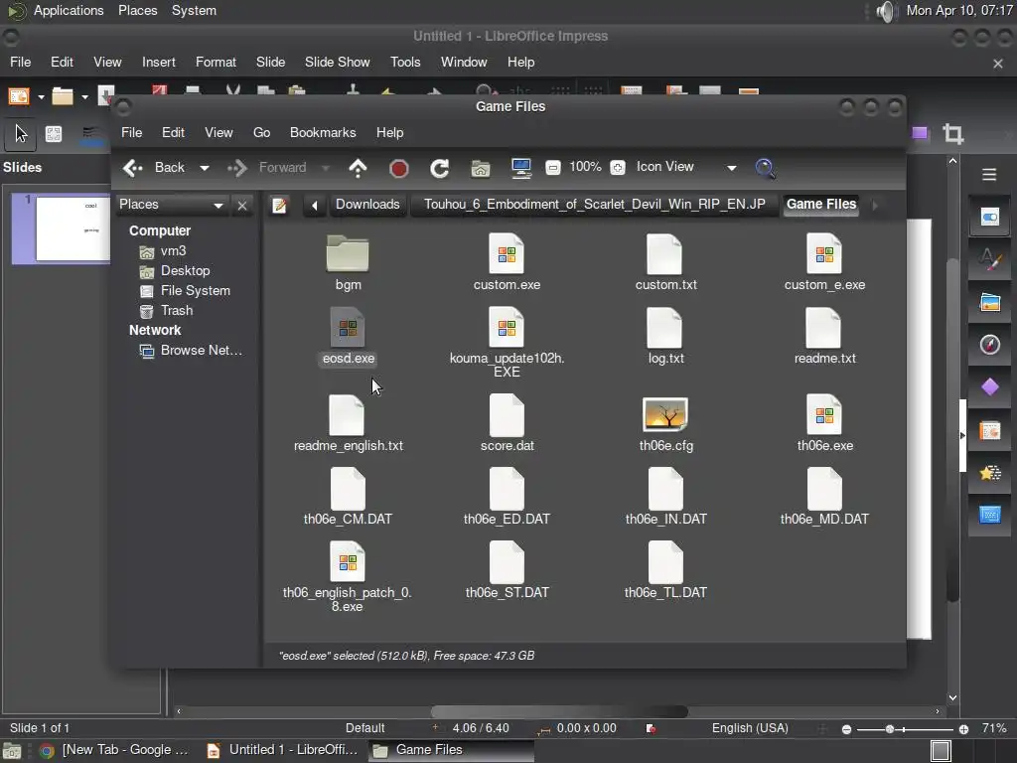Select th06e.exe file
The width and height of the screenshot is (1017, 763).
[824, 423]
